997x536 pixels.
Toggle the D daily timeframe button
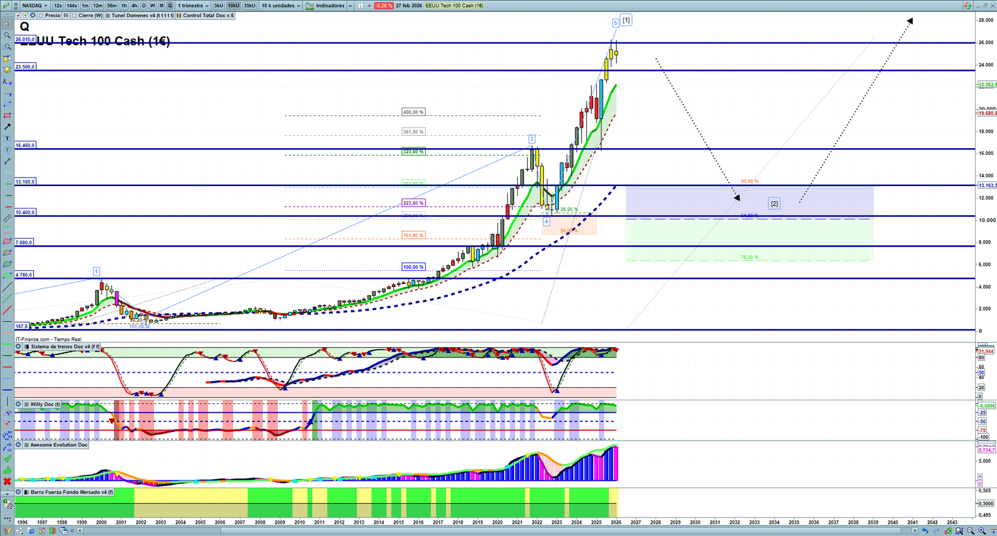pyautogui.click(x=144, y=6)
